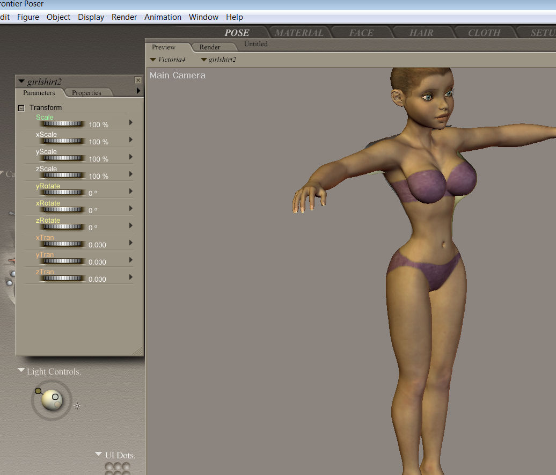Click the xTran value field

pos(97,245)
